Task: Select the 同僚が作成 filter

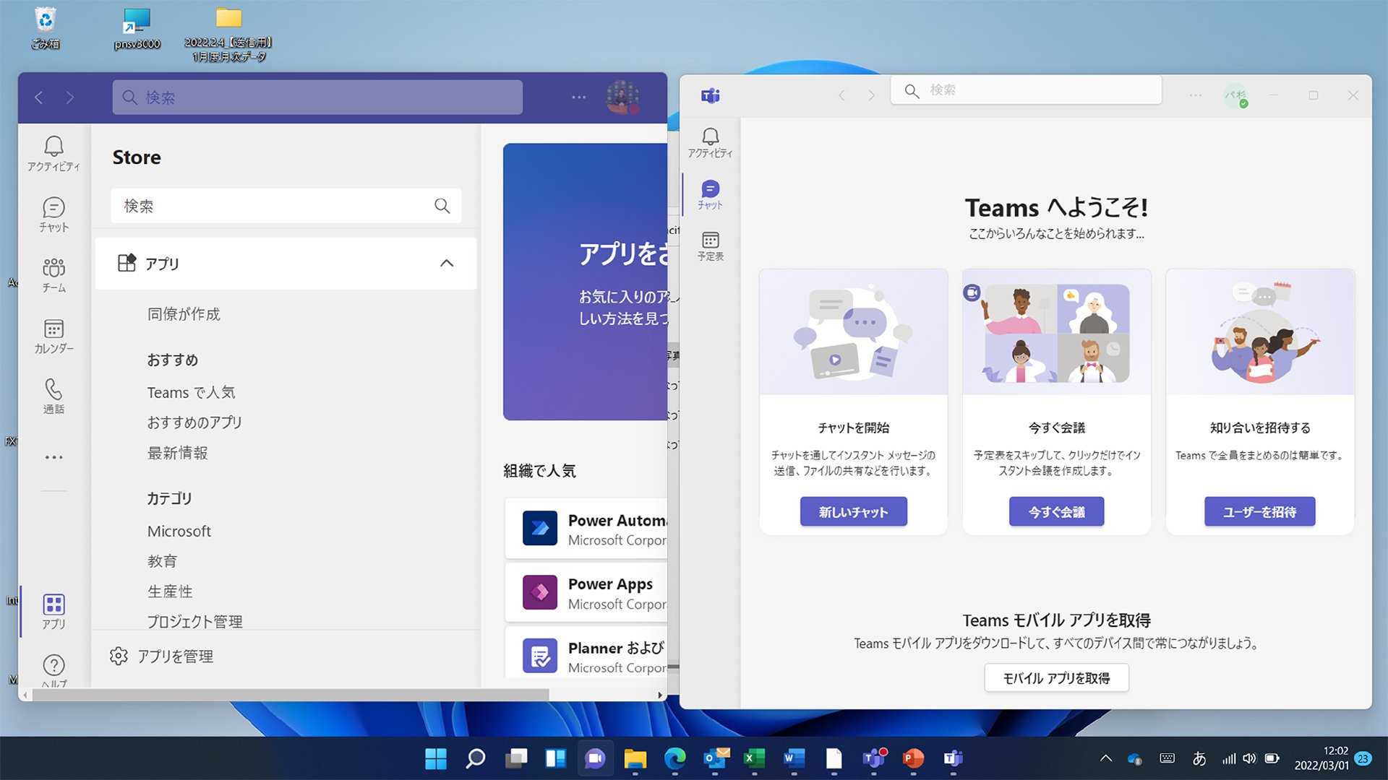Action: [184, 314]
